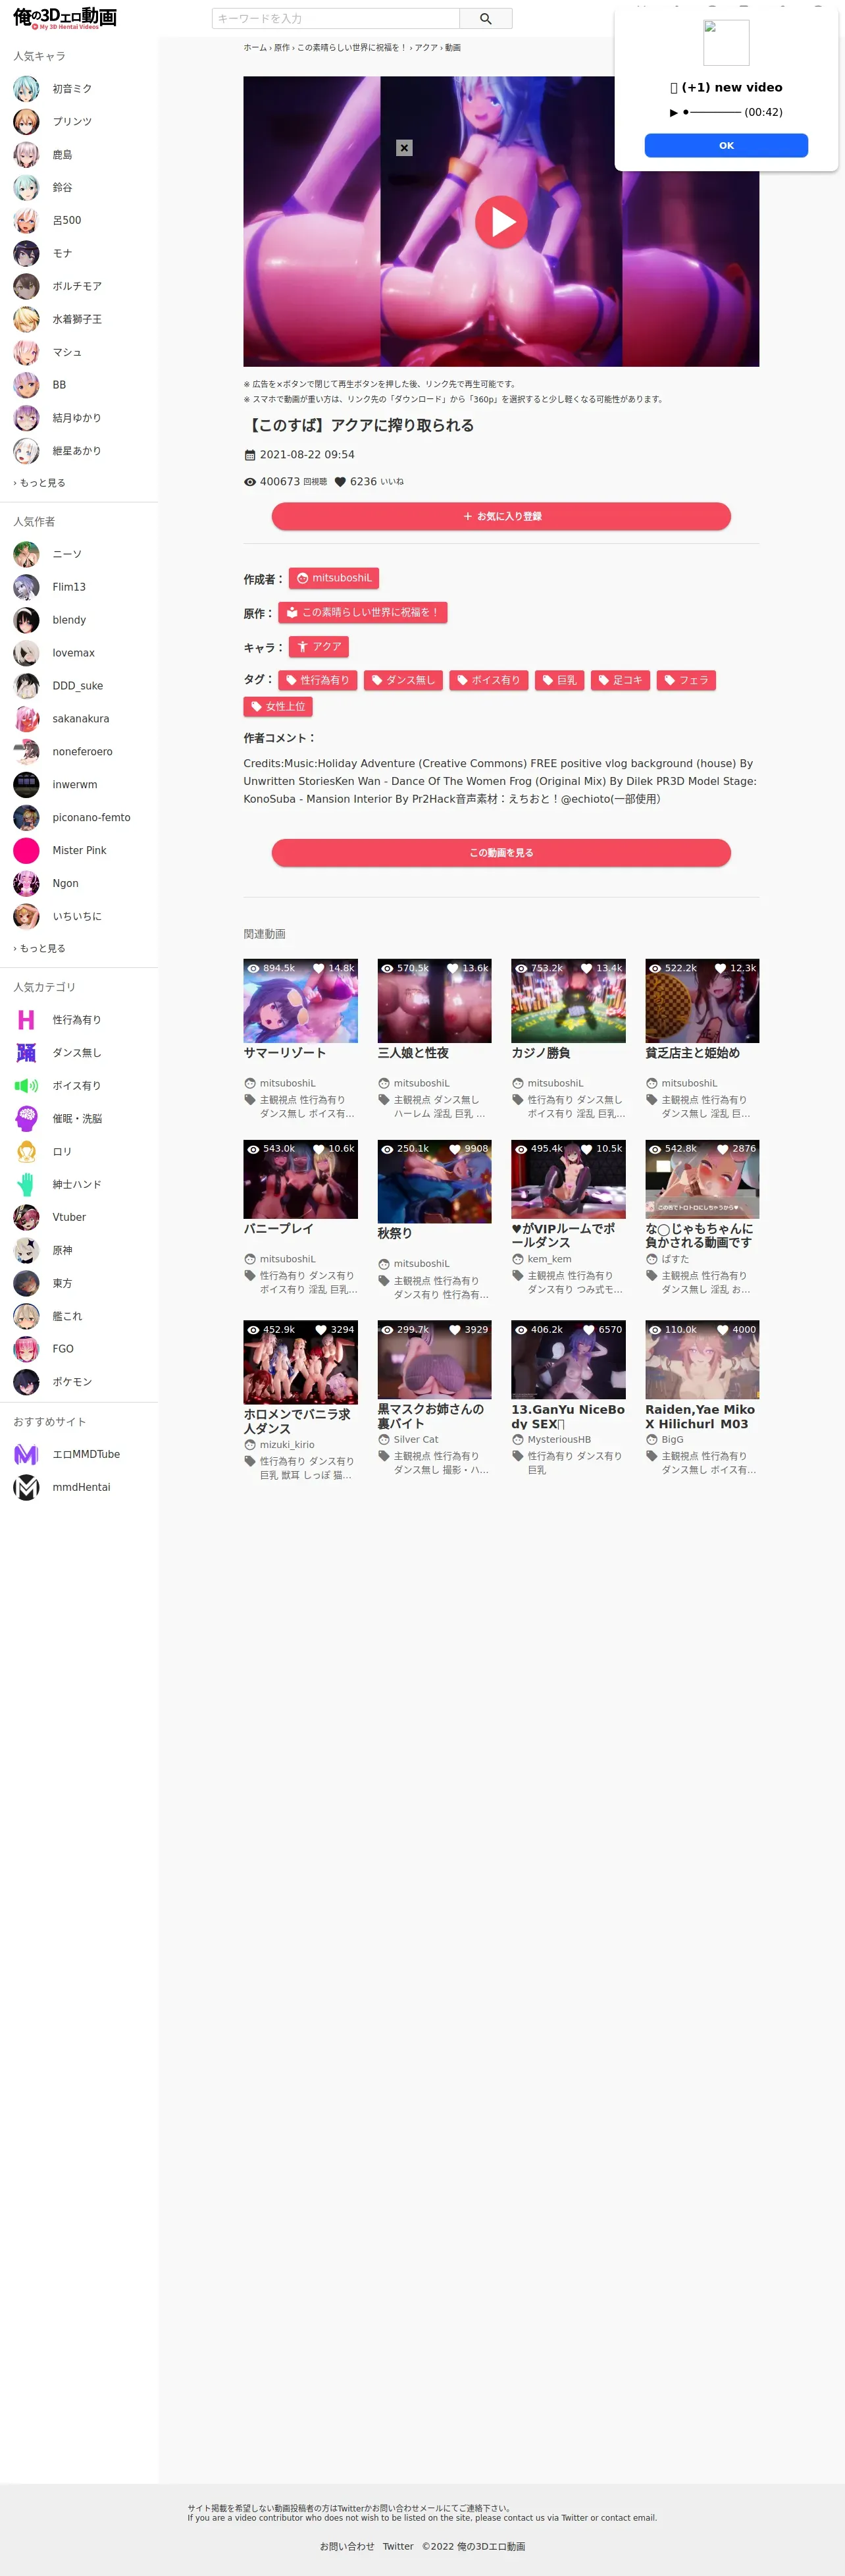This screenshot has width=845, height=2576.
Task: Select the 結月ゆかり avatar icon
Action: click(26, 418)
